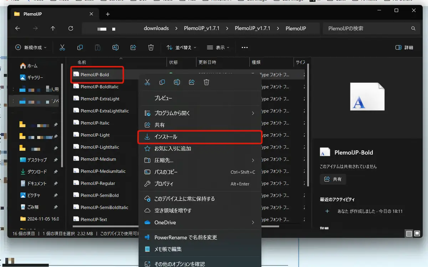Open the 表示 view options dropdown
Viewport: 428px width, 267px height.
pos(219,47)
